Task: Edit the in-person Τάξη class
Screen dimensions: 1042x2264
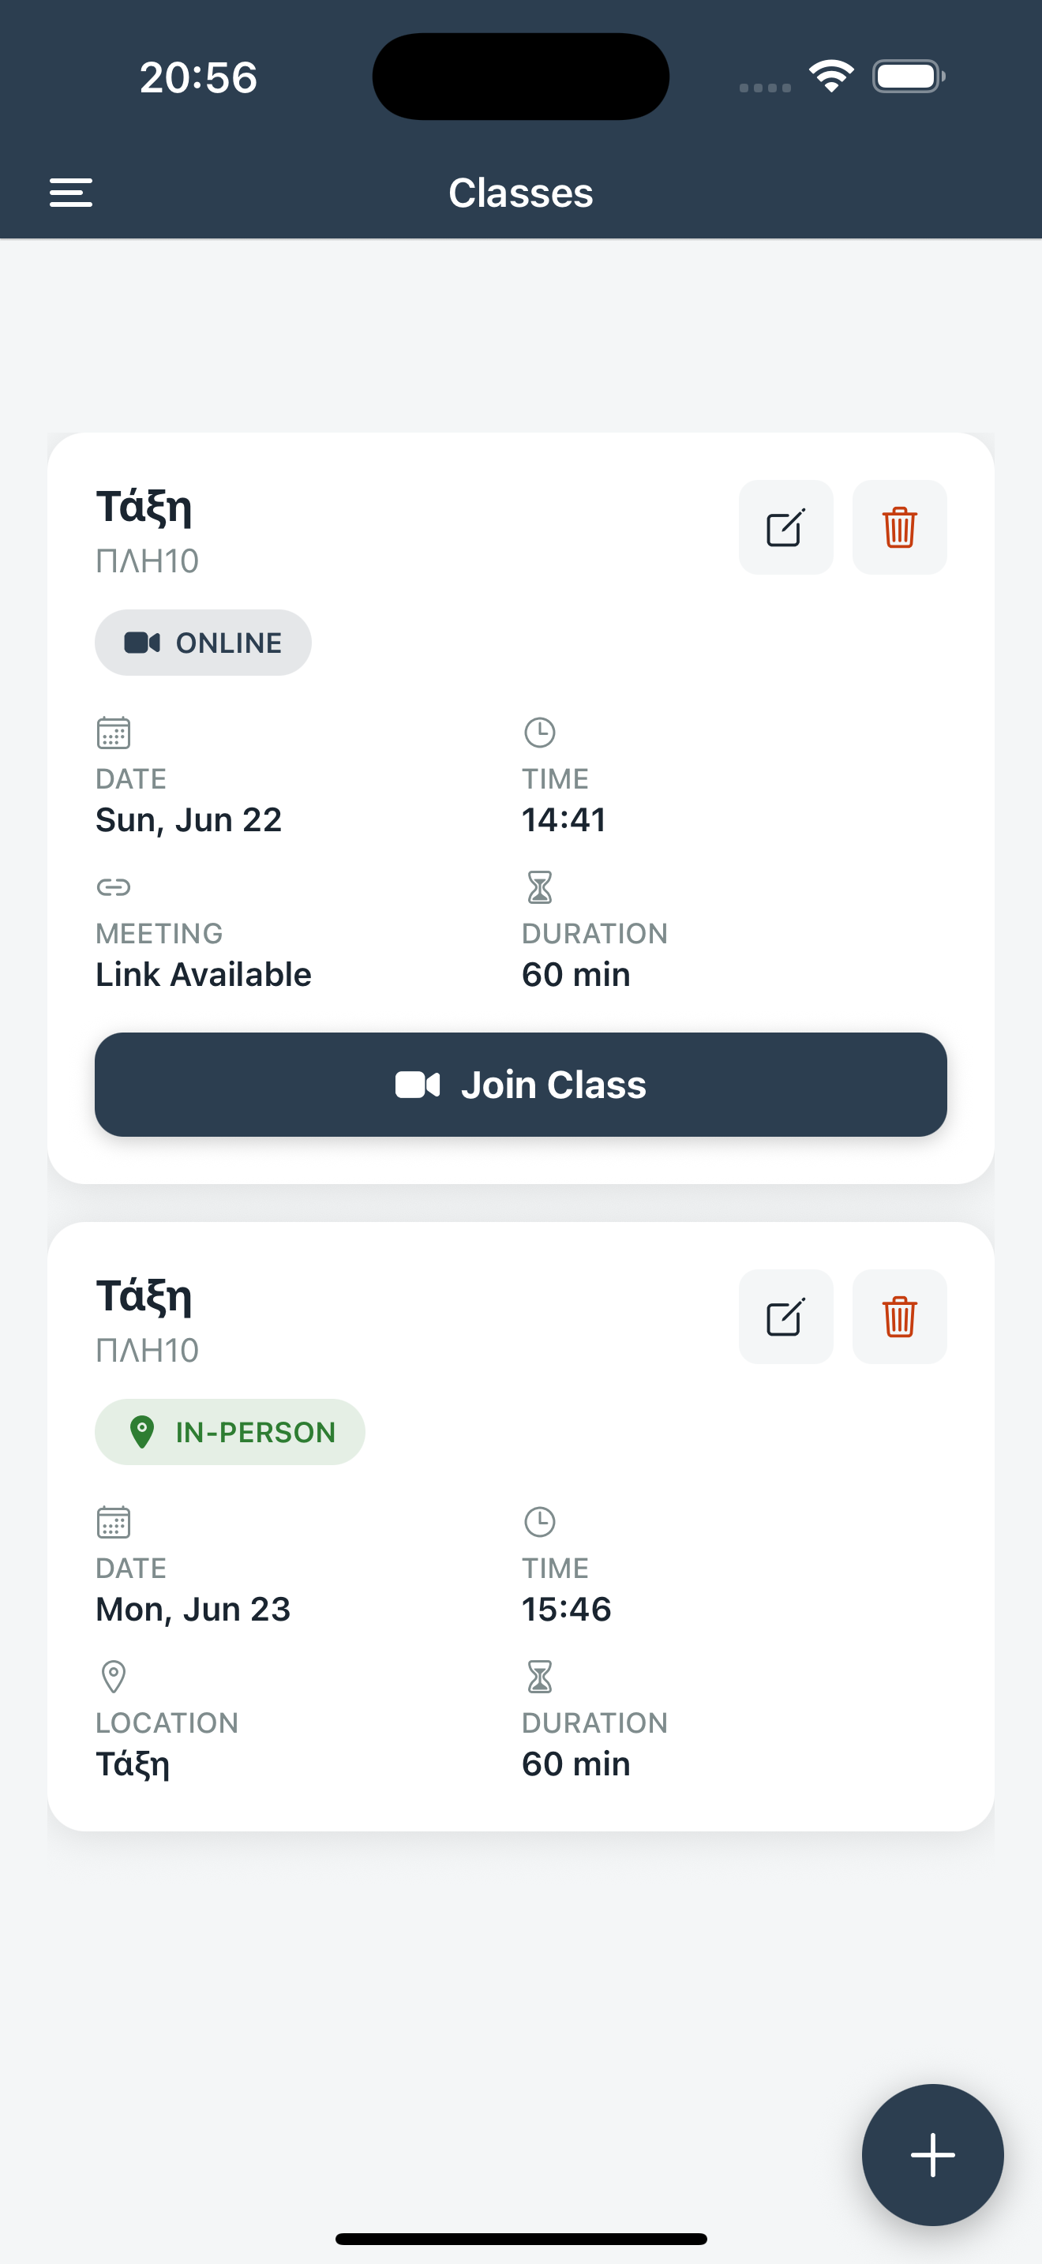Action: click(785, 1317)
